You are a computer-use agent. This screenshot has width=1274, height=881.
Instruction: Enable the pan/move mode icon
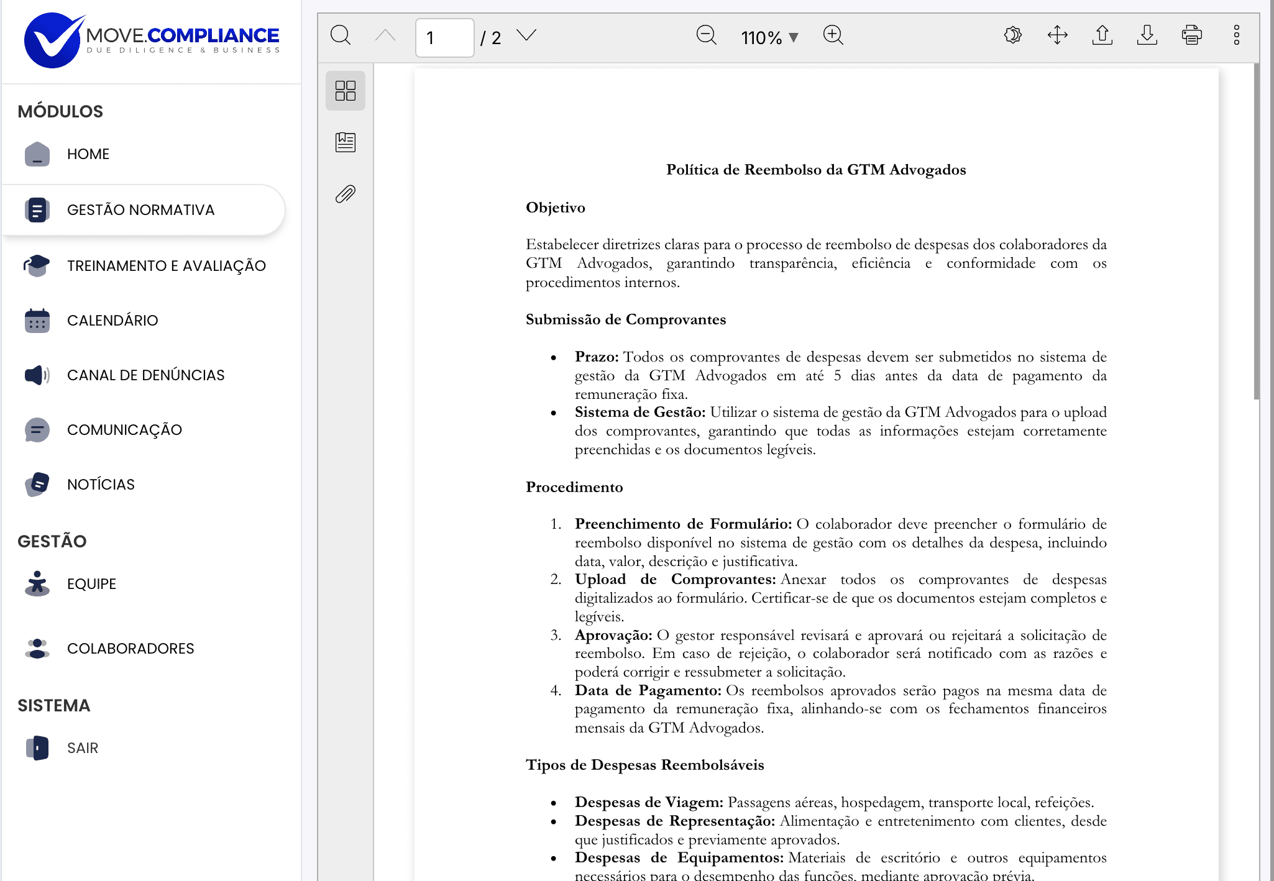click(x=1057, y=35)
